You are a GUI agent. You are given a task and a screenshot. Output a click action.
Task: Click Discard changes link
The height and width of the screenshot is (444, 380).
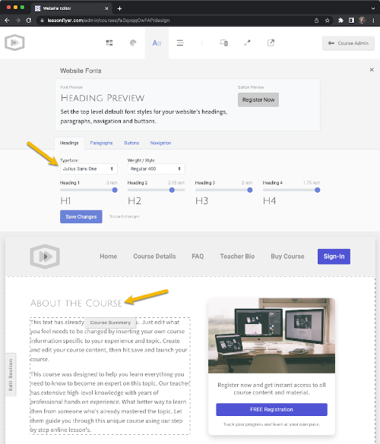pyautogui.click(x=125, y=216)
